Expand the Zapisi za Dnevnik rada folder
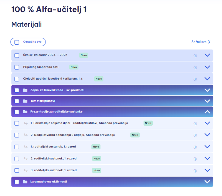The height and width of the screenshot is (196, 222). pos(207,90)
